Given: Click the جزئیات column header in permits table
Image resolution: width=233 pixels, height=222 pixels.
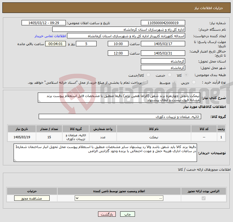Looking at the screenshot, I should click(x=32, y=191).
